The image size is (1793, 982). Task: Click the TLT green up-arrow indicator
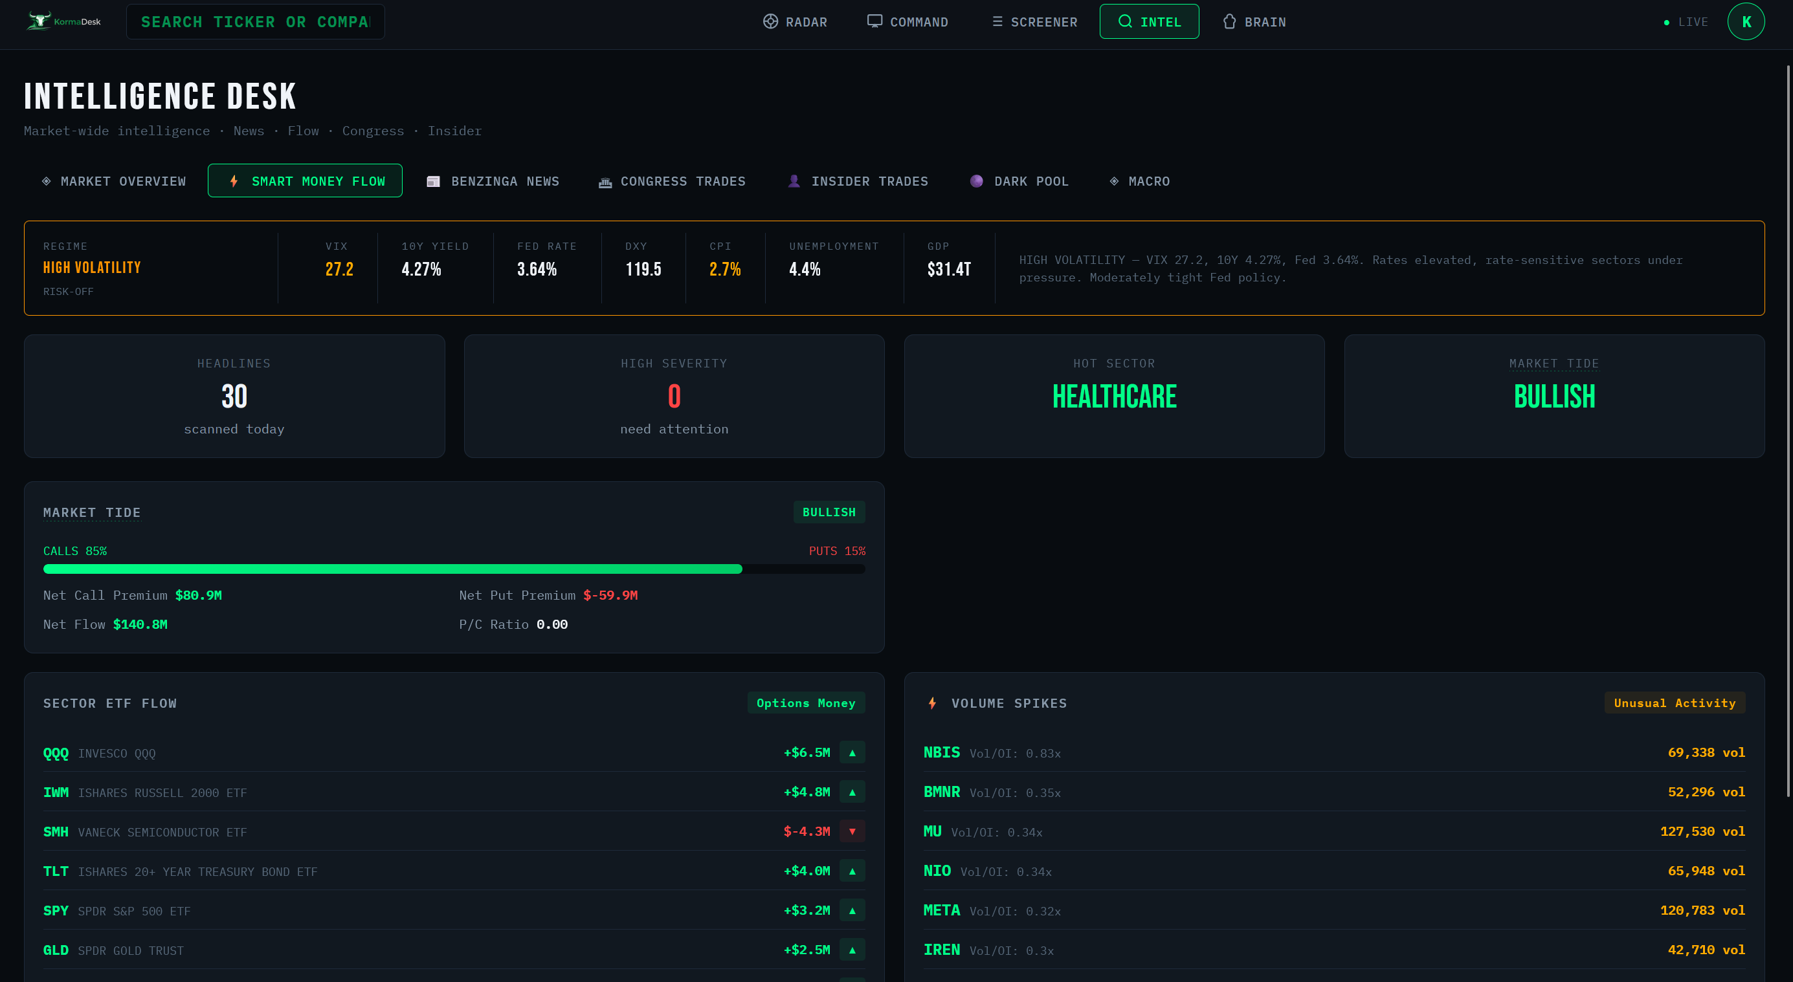(852, 871)
